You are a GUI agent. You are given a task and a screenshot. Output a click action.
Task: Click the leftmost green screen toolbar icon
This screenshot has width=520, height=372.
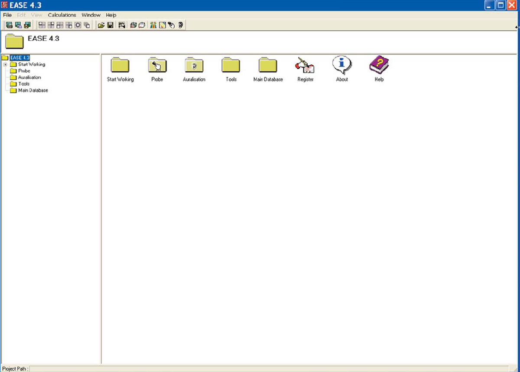[x=10, y=25]
